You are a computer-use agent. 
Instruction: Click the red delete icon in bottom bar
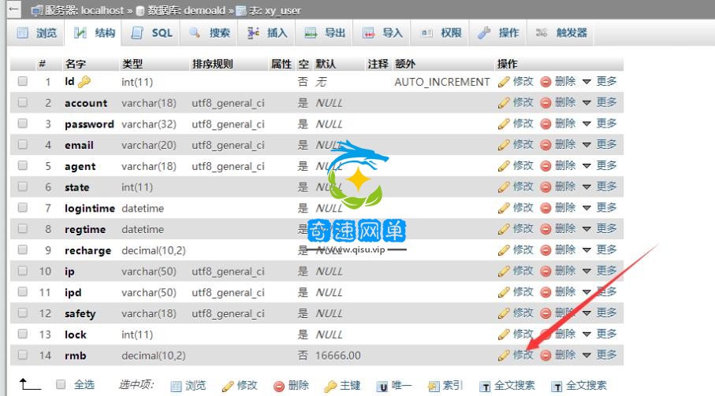[278, 387]
